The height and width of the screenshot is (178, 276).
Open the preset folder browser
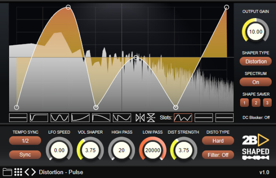tap(7, 172)
